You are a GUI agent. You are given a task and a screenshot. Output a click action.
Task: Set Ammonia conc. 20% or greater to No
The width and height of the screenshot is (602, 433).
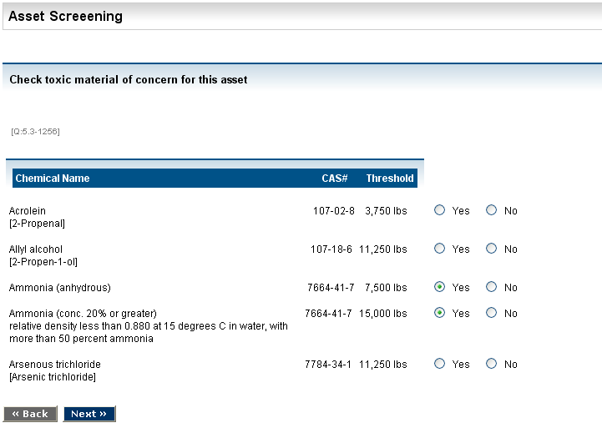point(491,313)
